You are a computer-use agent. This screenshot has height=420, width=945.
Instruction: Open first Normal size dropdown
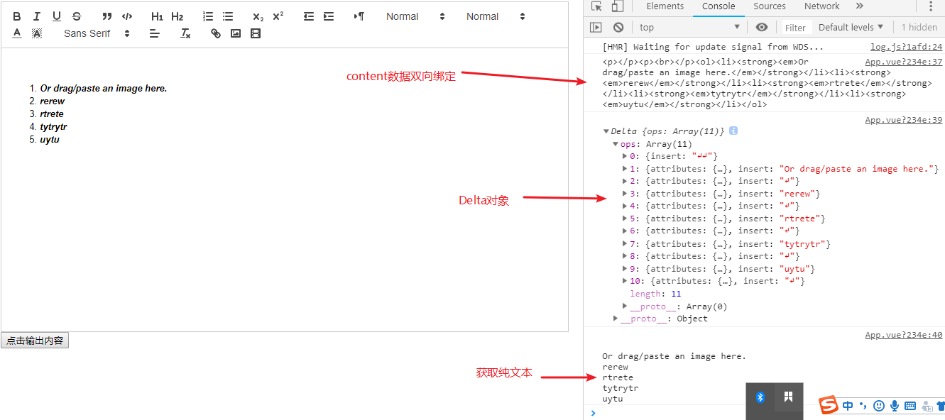click(415, 16)
